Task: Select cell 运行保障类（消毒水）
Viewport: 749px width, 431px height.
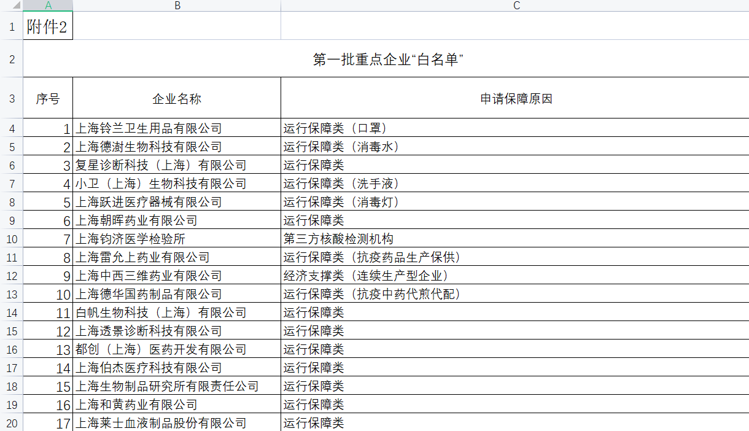Action: click(x=515, y=147)
